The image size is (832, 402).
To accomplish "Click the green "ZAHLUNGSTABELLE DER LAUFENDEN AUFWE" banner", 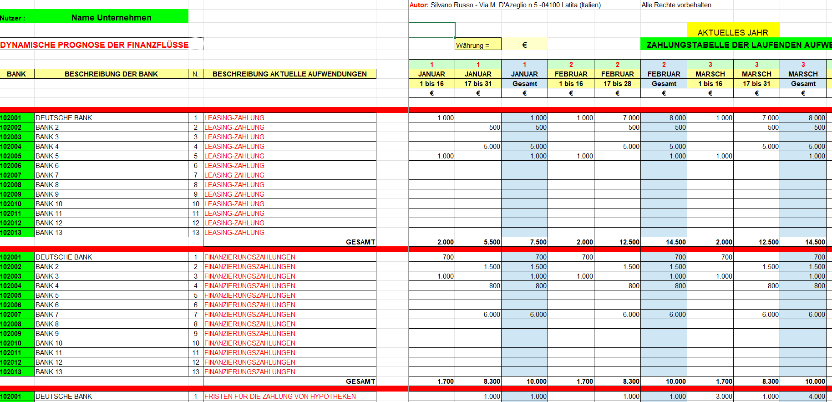I will tap(736, 45).
